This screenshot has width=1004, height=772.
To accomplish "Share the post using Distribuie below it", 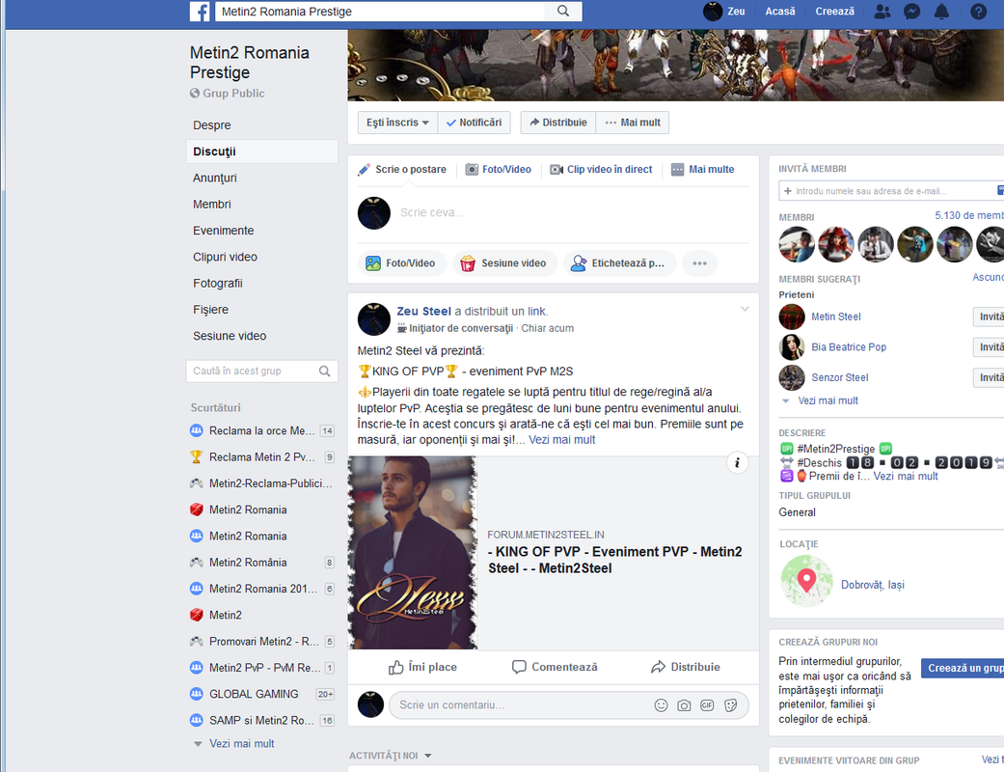I will [685, 667].
